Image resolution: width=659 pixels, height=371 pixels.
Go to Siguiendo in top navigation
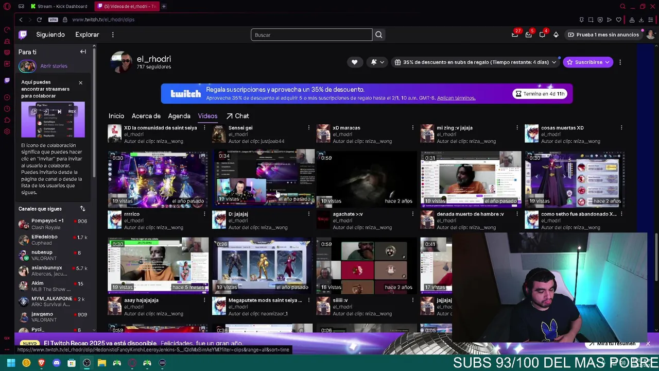pos(50,35)
